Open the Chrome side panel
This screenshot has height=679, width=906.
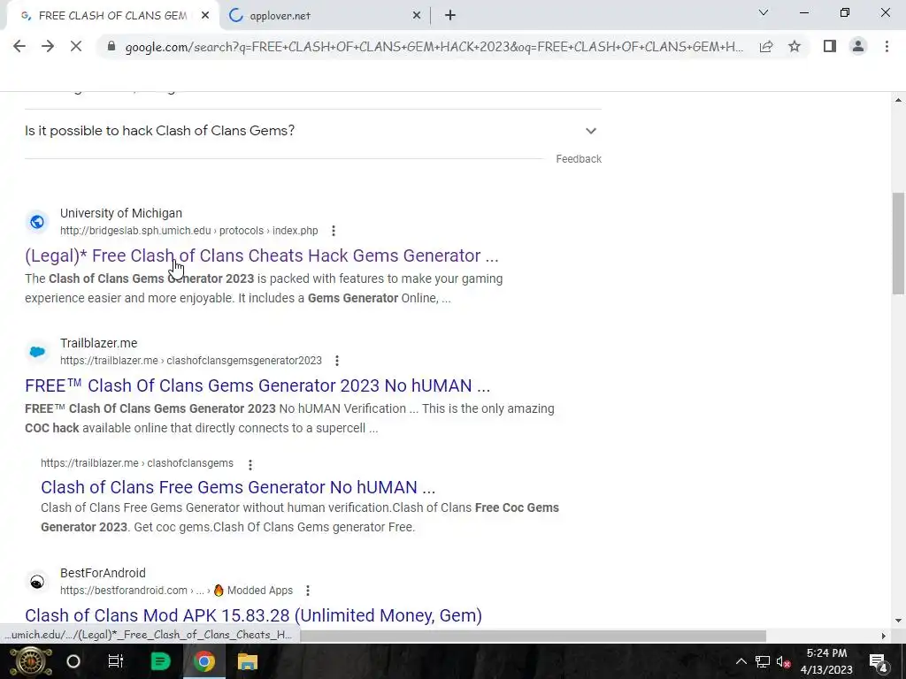(x=830, y=46)
